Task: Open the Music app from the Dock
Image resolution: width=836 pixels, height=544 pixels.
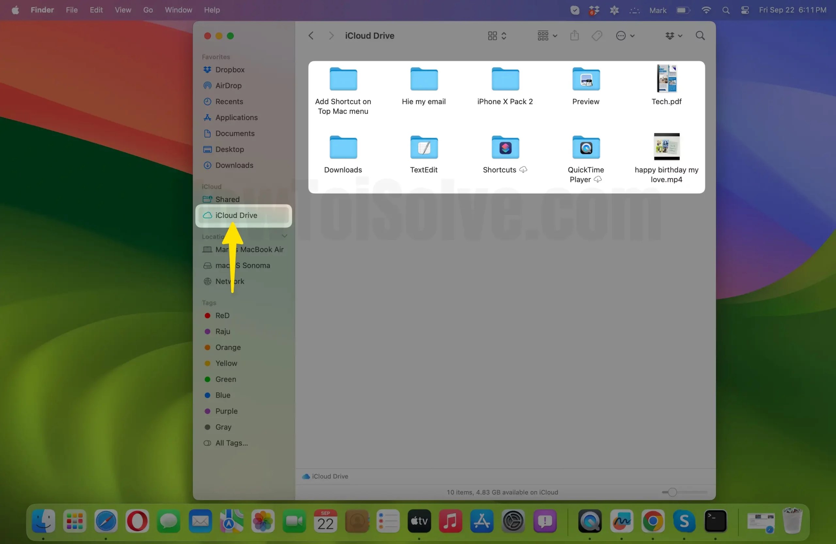Action: coord(450,521)
